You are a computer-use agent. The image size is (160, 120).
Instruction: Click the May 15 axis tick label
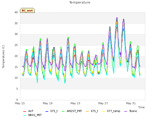click(20, 103)
